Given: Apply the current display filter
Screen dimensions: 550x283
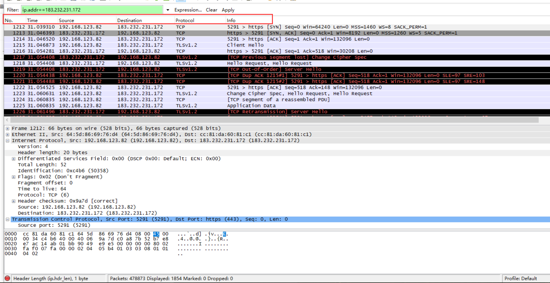Looking at the screenshot, I should click(228, 10).
